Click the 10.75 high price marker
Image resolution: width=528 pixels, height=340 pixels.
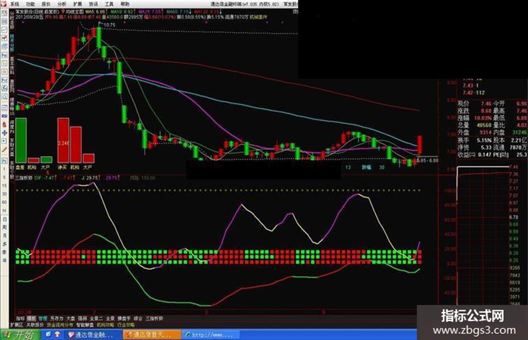[x=110, y=25]
